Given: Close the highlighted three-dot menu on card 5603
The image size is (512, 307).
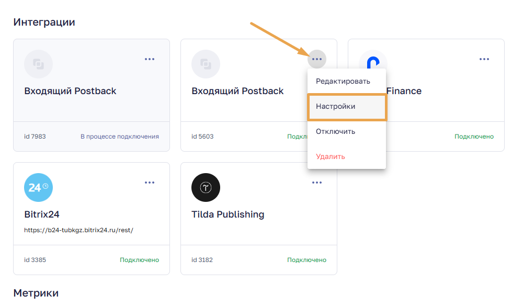Looking at the screenshot, I should click(x=317, y=59).
